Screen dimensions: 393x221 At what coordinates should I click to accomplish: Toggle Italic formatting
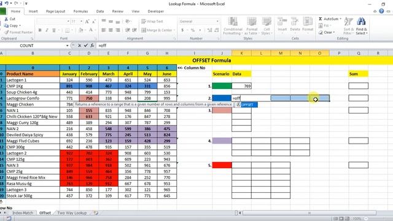tap(47, 30)
